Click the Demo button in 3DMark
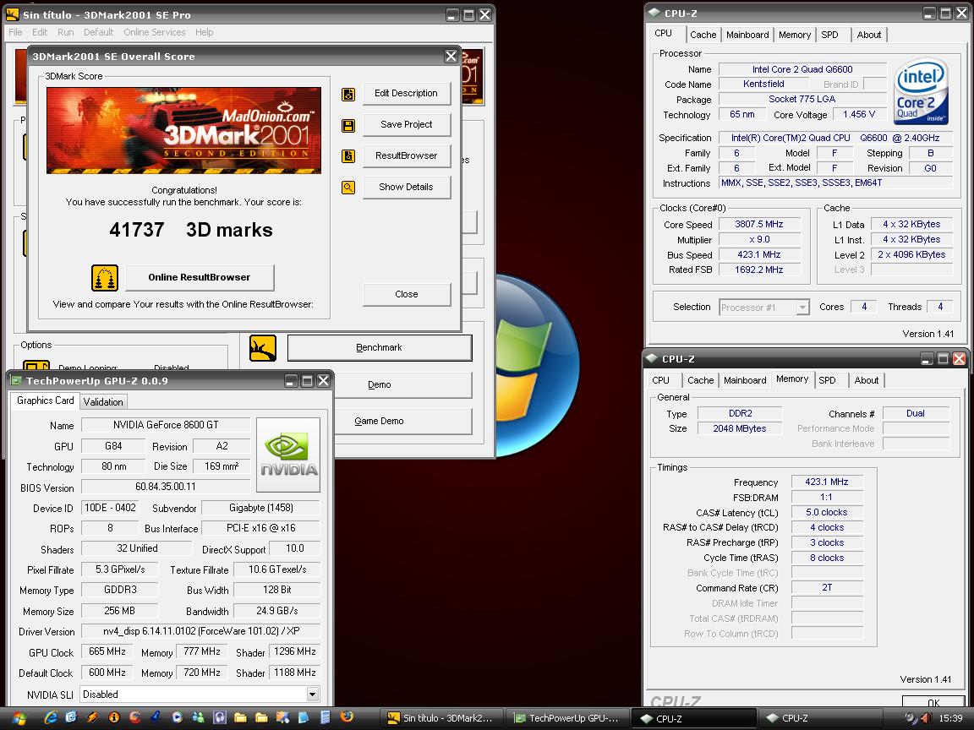The height and width of the screenshot is (730, 974). (x=380, y=384)
